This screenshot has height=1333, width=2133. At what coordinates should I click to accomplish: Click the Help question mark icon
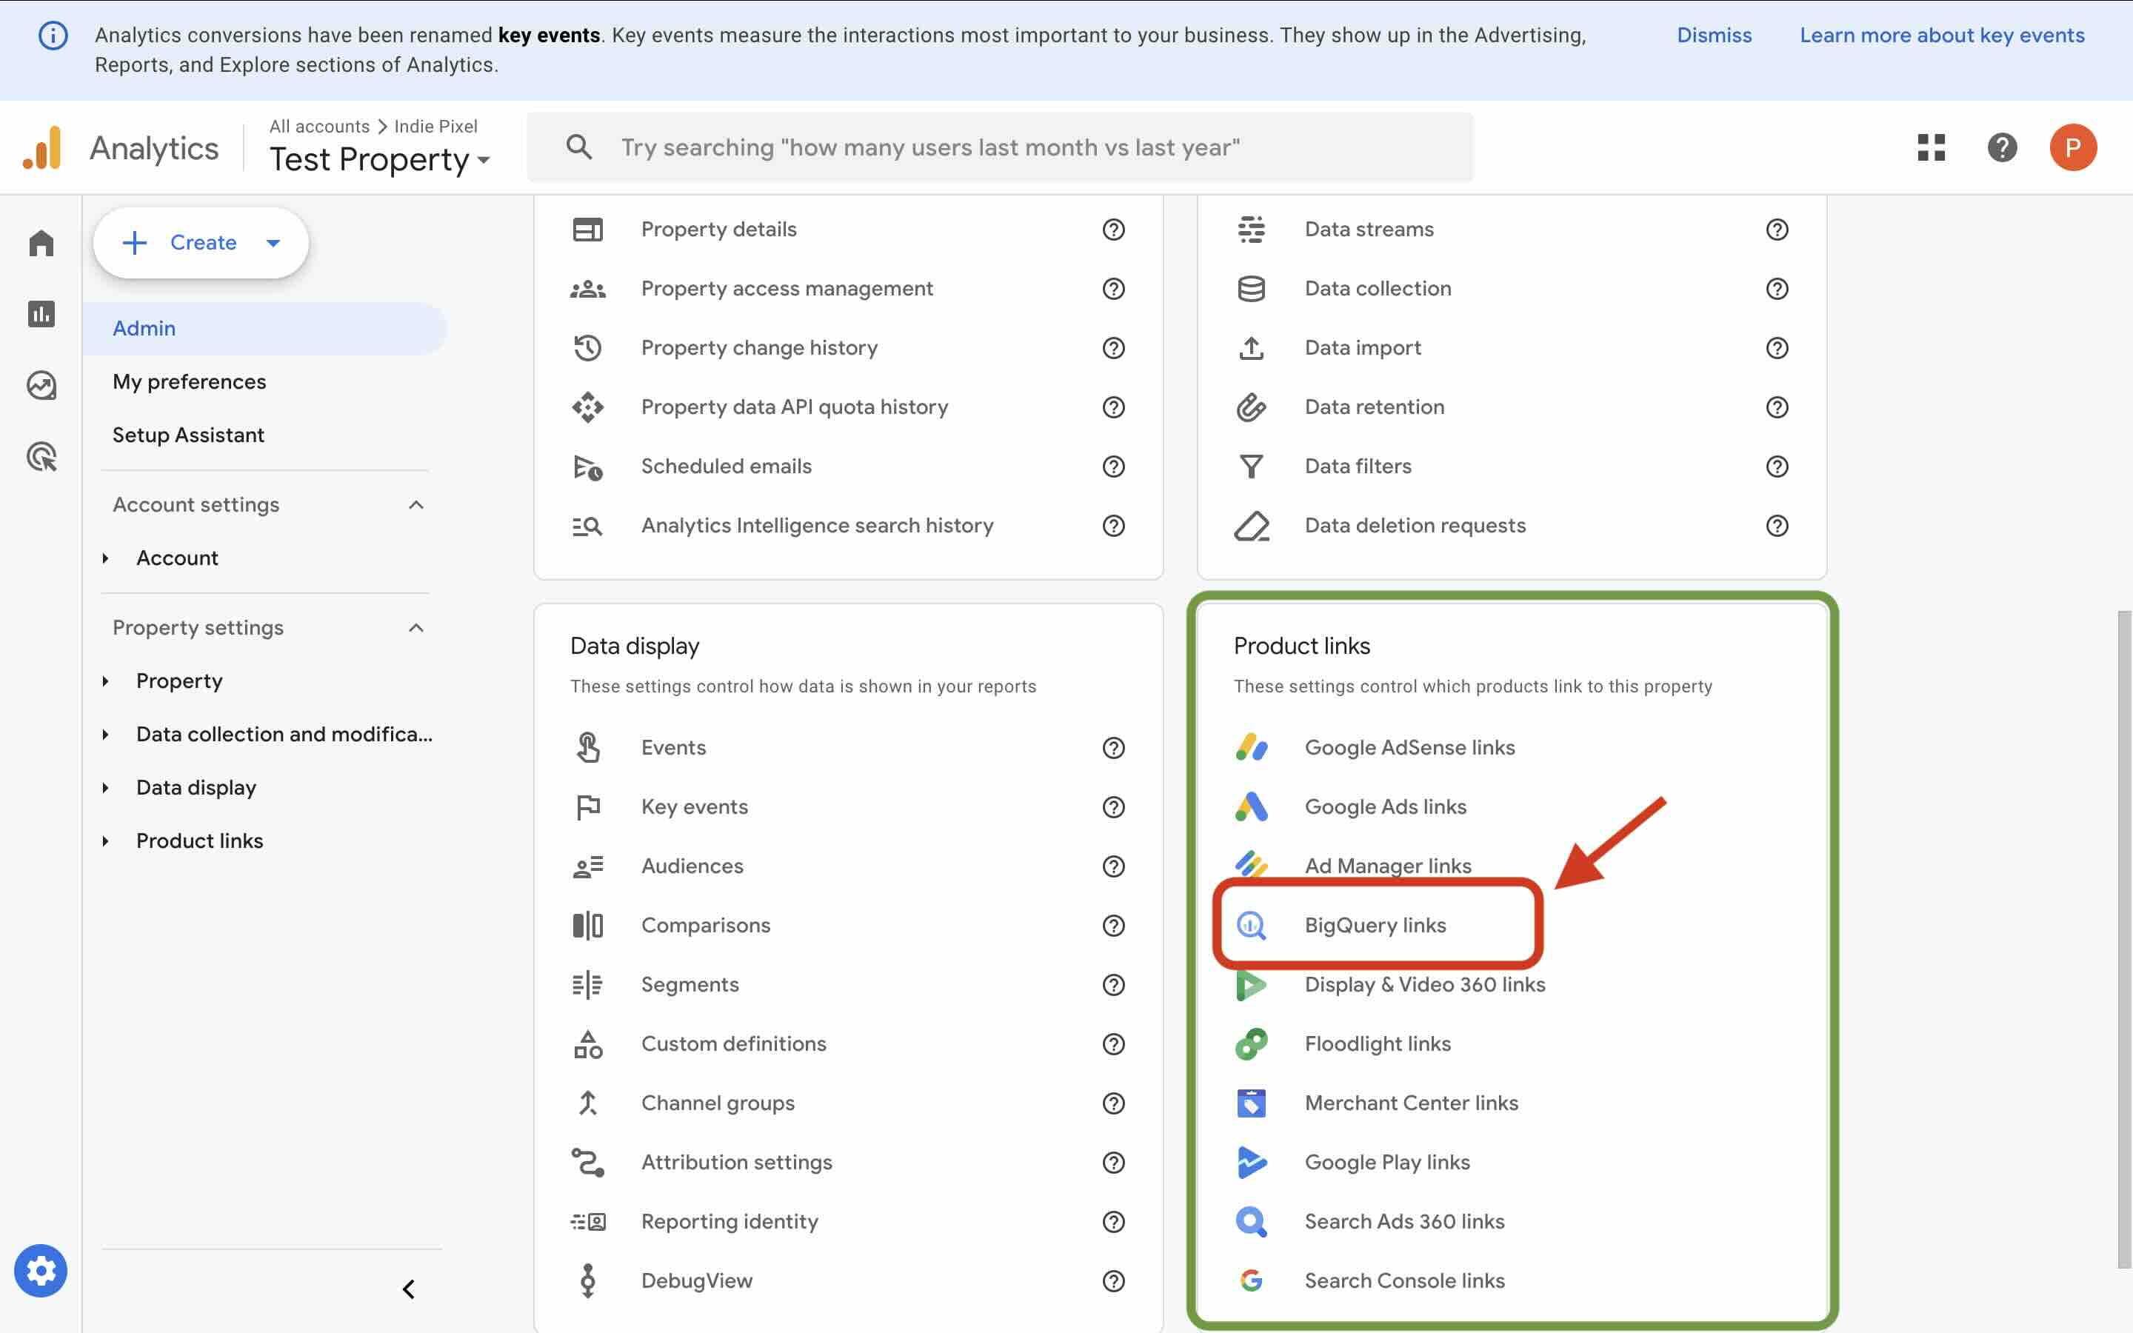(2002, 147)
